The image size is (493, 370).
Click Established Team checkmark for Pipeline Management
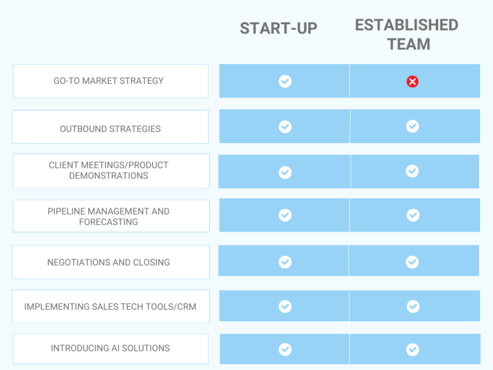413,215
